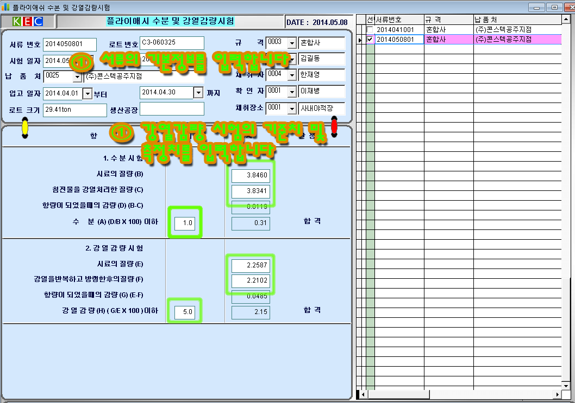Expand the 납품처 code 0025 dropdown

(x=77, y=76)
